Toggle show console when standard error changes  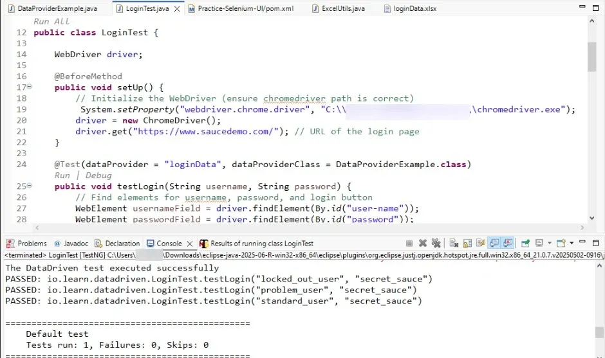click(508, 243)
